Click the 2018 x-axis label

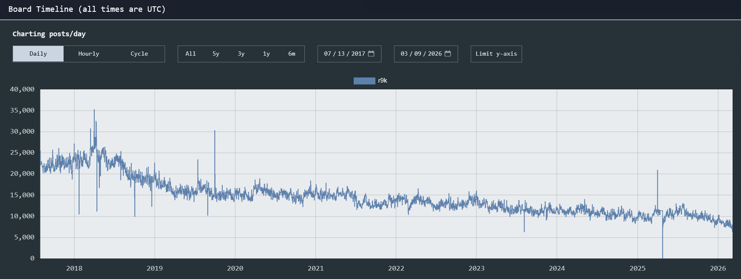(74, 268)
